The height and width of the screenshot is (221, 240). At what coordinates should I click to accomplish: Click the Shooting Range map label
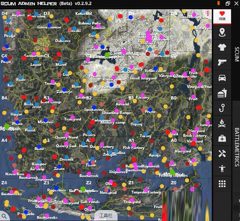pos(116,113)
